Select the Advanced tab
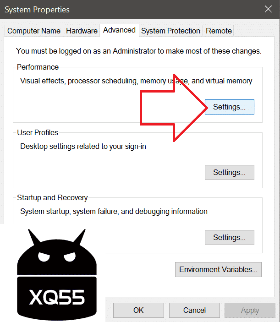 coord(119,30)
